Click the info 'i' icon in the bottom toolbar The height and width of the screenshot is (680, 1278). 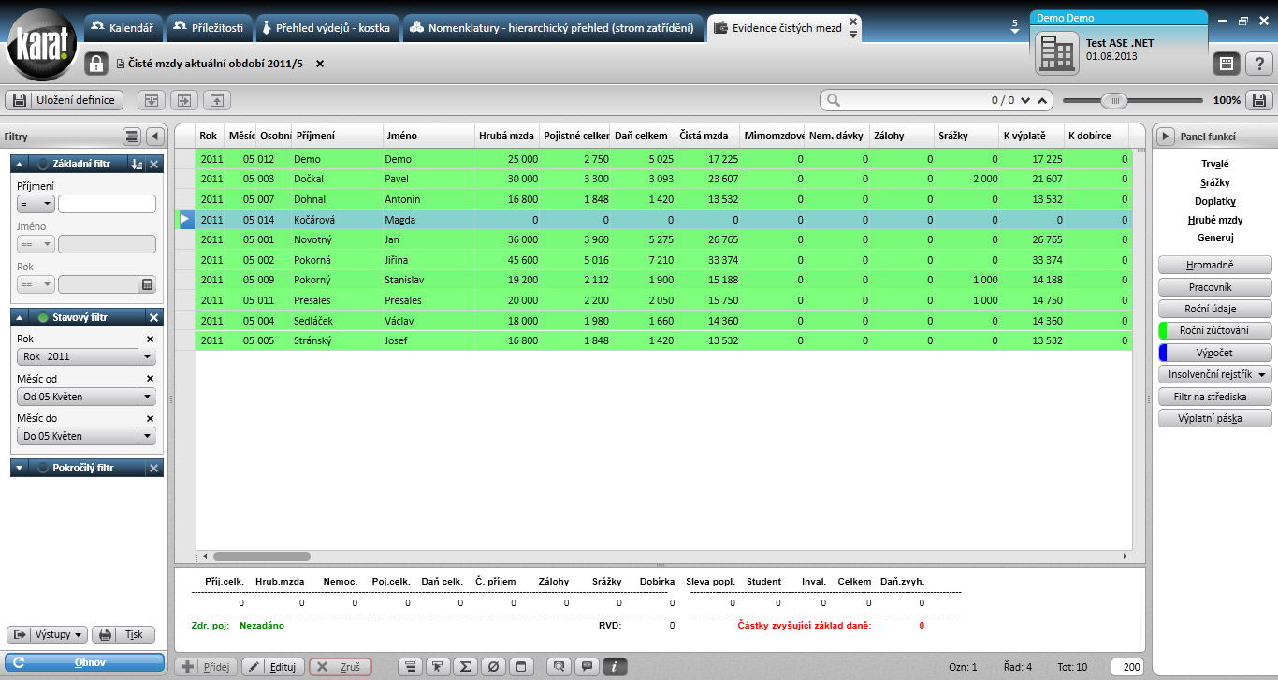(x=615, y=667)
